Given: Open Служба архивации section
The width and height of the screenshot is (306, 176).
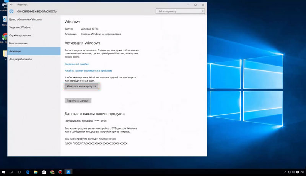Looking at the screenshot, I should point(34,35).
